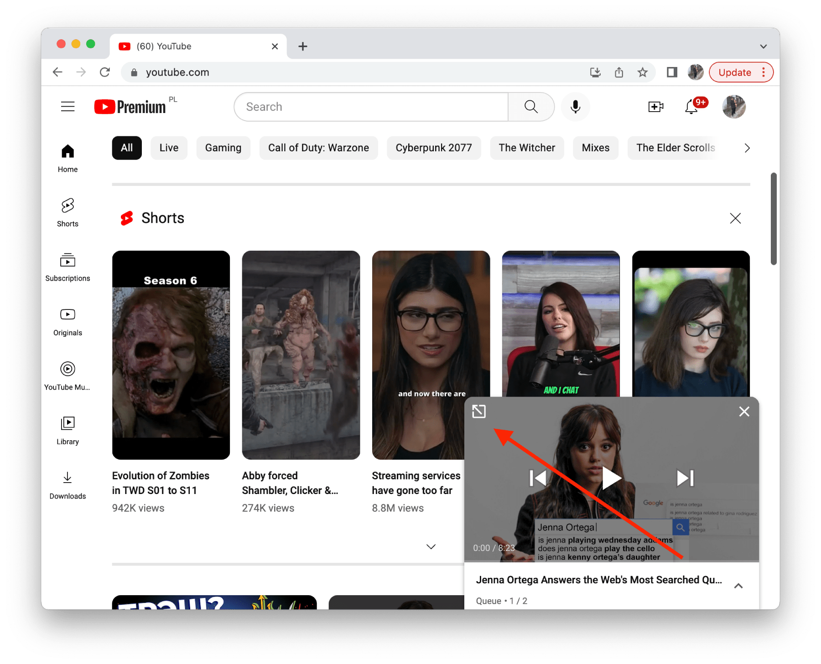Viewport: 821px width, 664px height.
Task: Switch to the Cyberpunk 2077 filter
Action: [x=433, y=148]
